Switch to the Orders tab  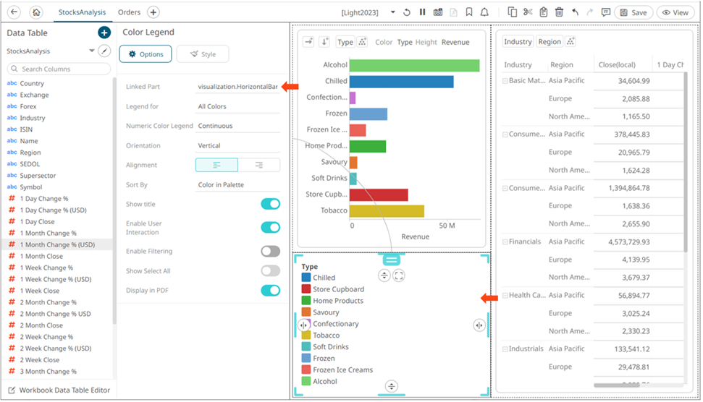coord(129,12)
